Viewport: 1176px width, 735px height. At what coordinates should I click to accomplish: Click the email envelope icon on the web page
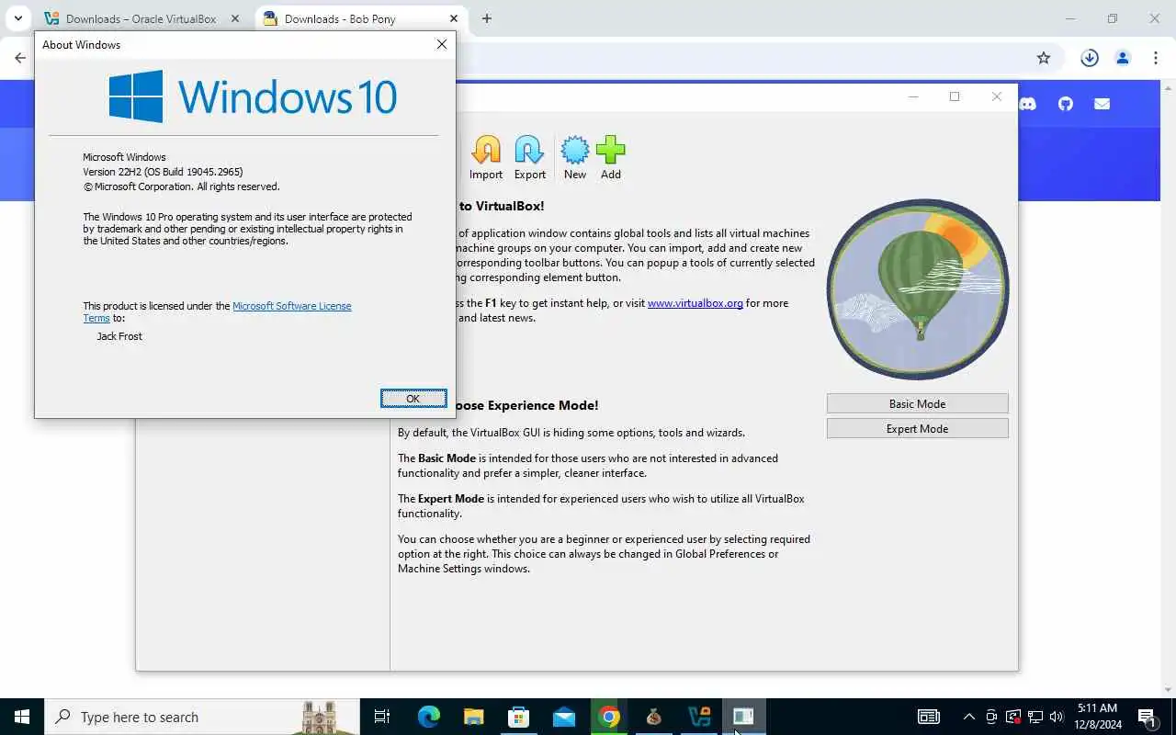coord(1102,104)
